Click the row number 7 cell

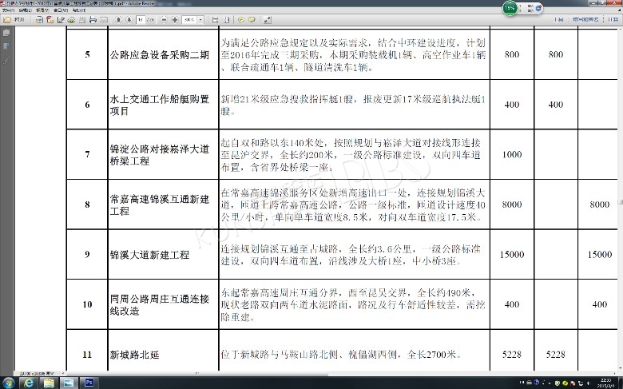pos(87,154)
